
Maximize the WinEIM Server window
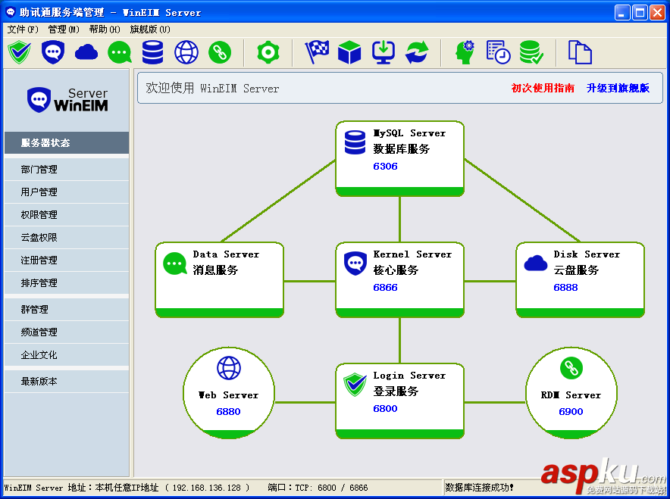[640, 13]
